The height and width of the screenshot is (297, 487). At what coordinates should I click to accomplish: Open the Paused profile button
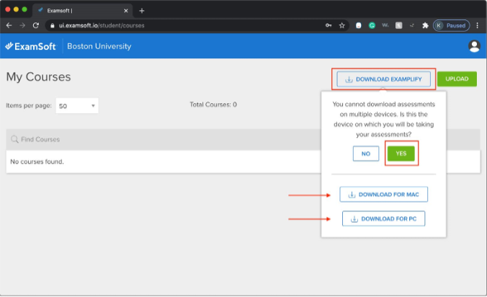(x=451, y=25)
